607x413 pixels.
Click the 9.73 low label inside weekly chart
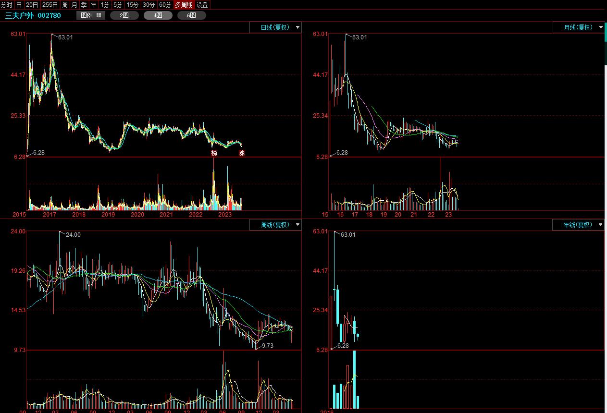click(268, 345)
